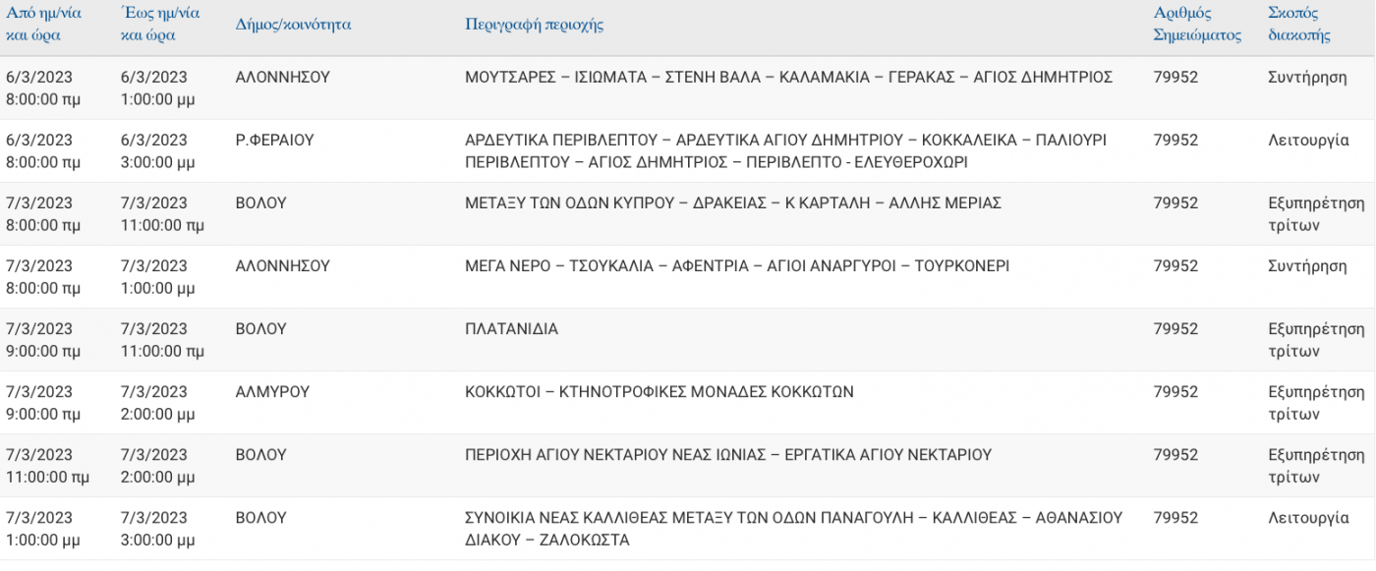This screenshot has height=571, width=1376.
Task: Click the 'Έως ημ/νία και ώρα' column header
Action: [x=161, y=24]
